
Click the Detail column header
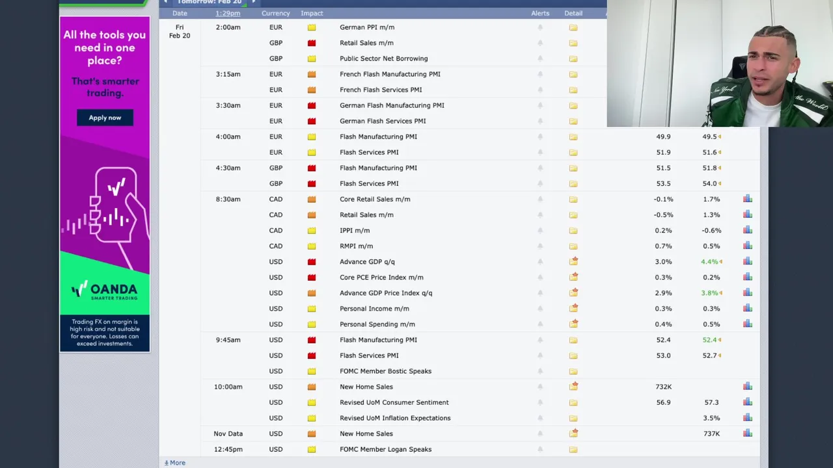tap(573, 13)
